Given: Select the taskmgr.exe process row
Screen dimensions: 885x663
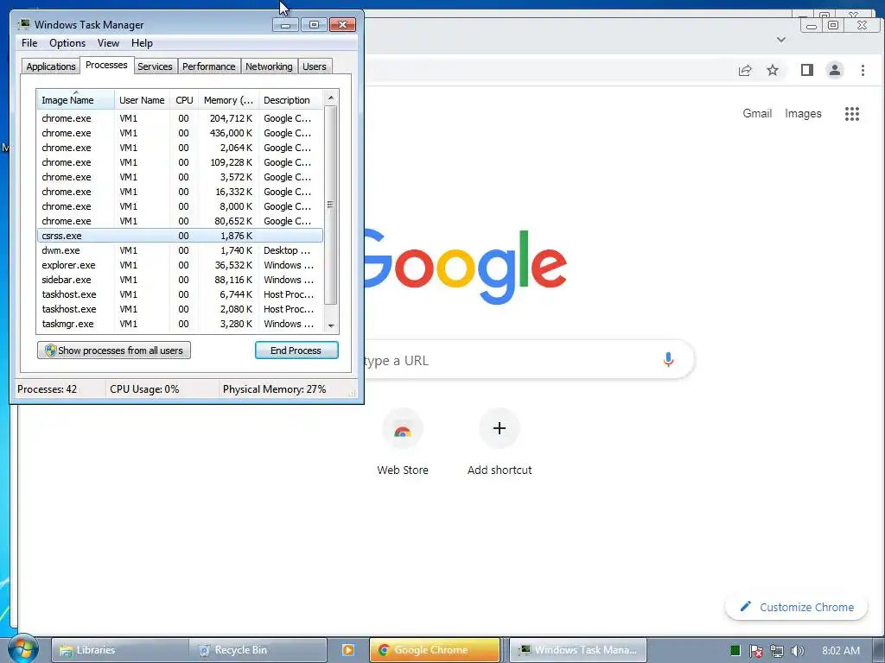Looking at the screenshot, I should [x=180, y=324].
